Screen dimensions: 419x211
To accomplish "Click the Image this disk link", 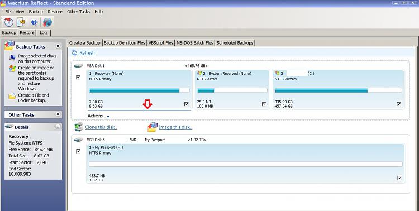I will 175,127.
